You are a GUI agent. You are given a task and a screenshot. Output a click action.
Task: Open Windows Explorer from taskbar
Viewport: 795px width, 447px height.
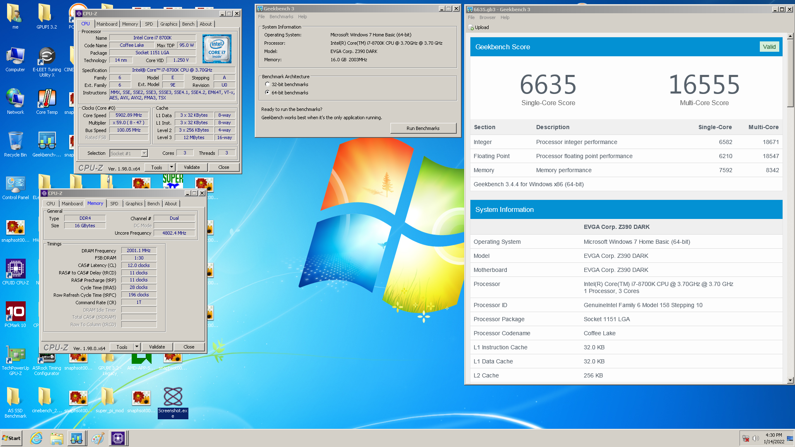tap(57, 438)
